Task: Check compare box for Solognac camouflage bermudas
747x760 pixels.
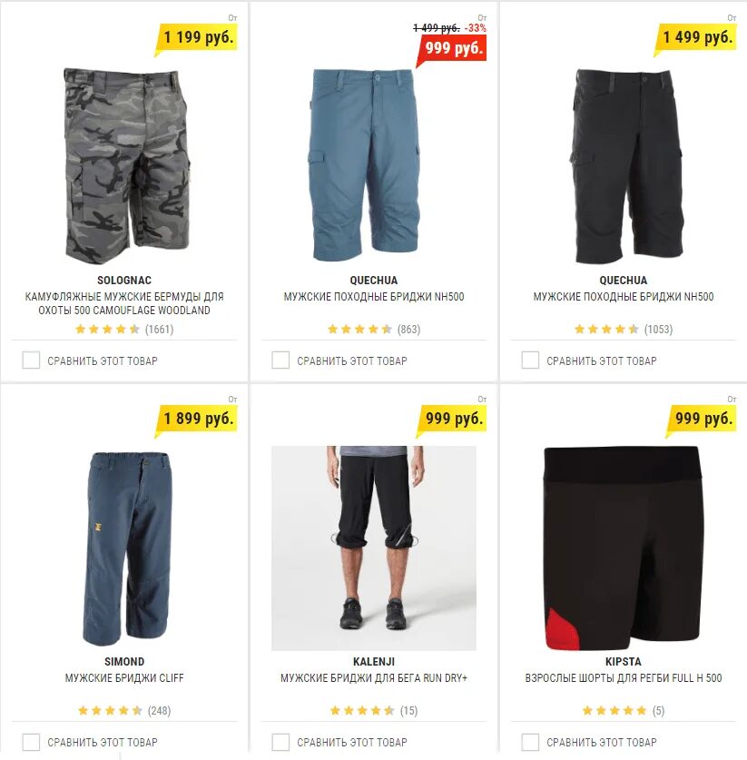Action: tap(31, 360)
